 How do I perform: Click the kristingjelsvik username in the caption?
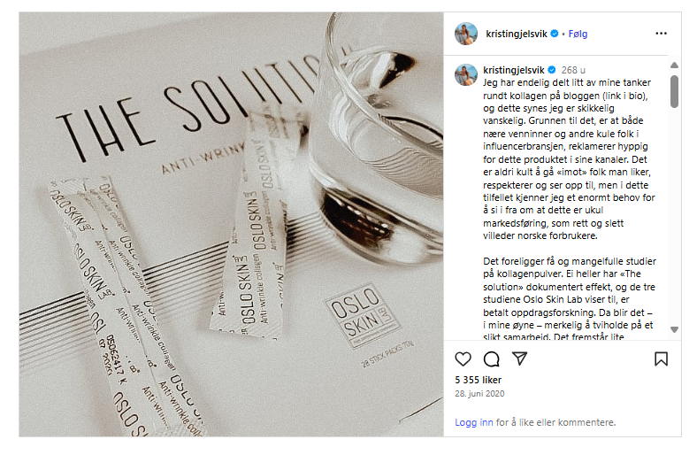coord(514,70)
